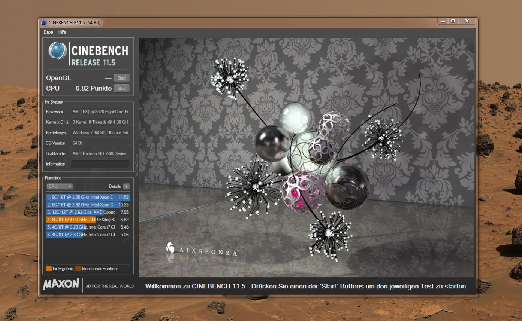Click the MAXON logo
This screenshot has height=321, width=522.
pyautogui.click(x=61, y=284)
